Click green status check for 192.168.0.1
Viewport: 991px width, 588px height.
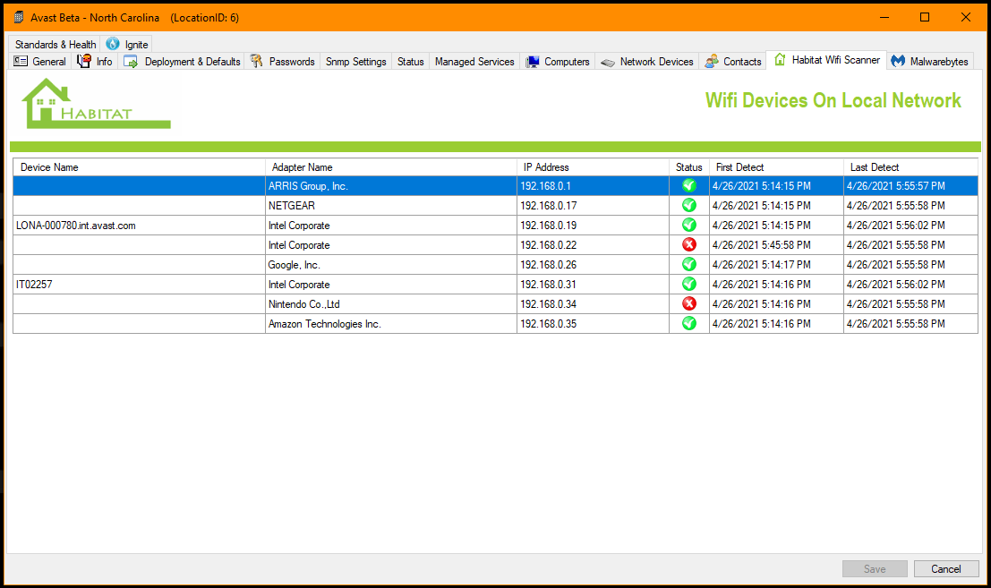point(689,185)
